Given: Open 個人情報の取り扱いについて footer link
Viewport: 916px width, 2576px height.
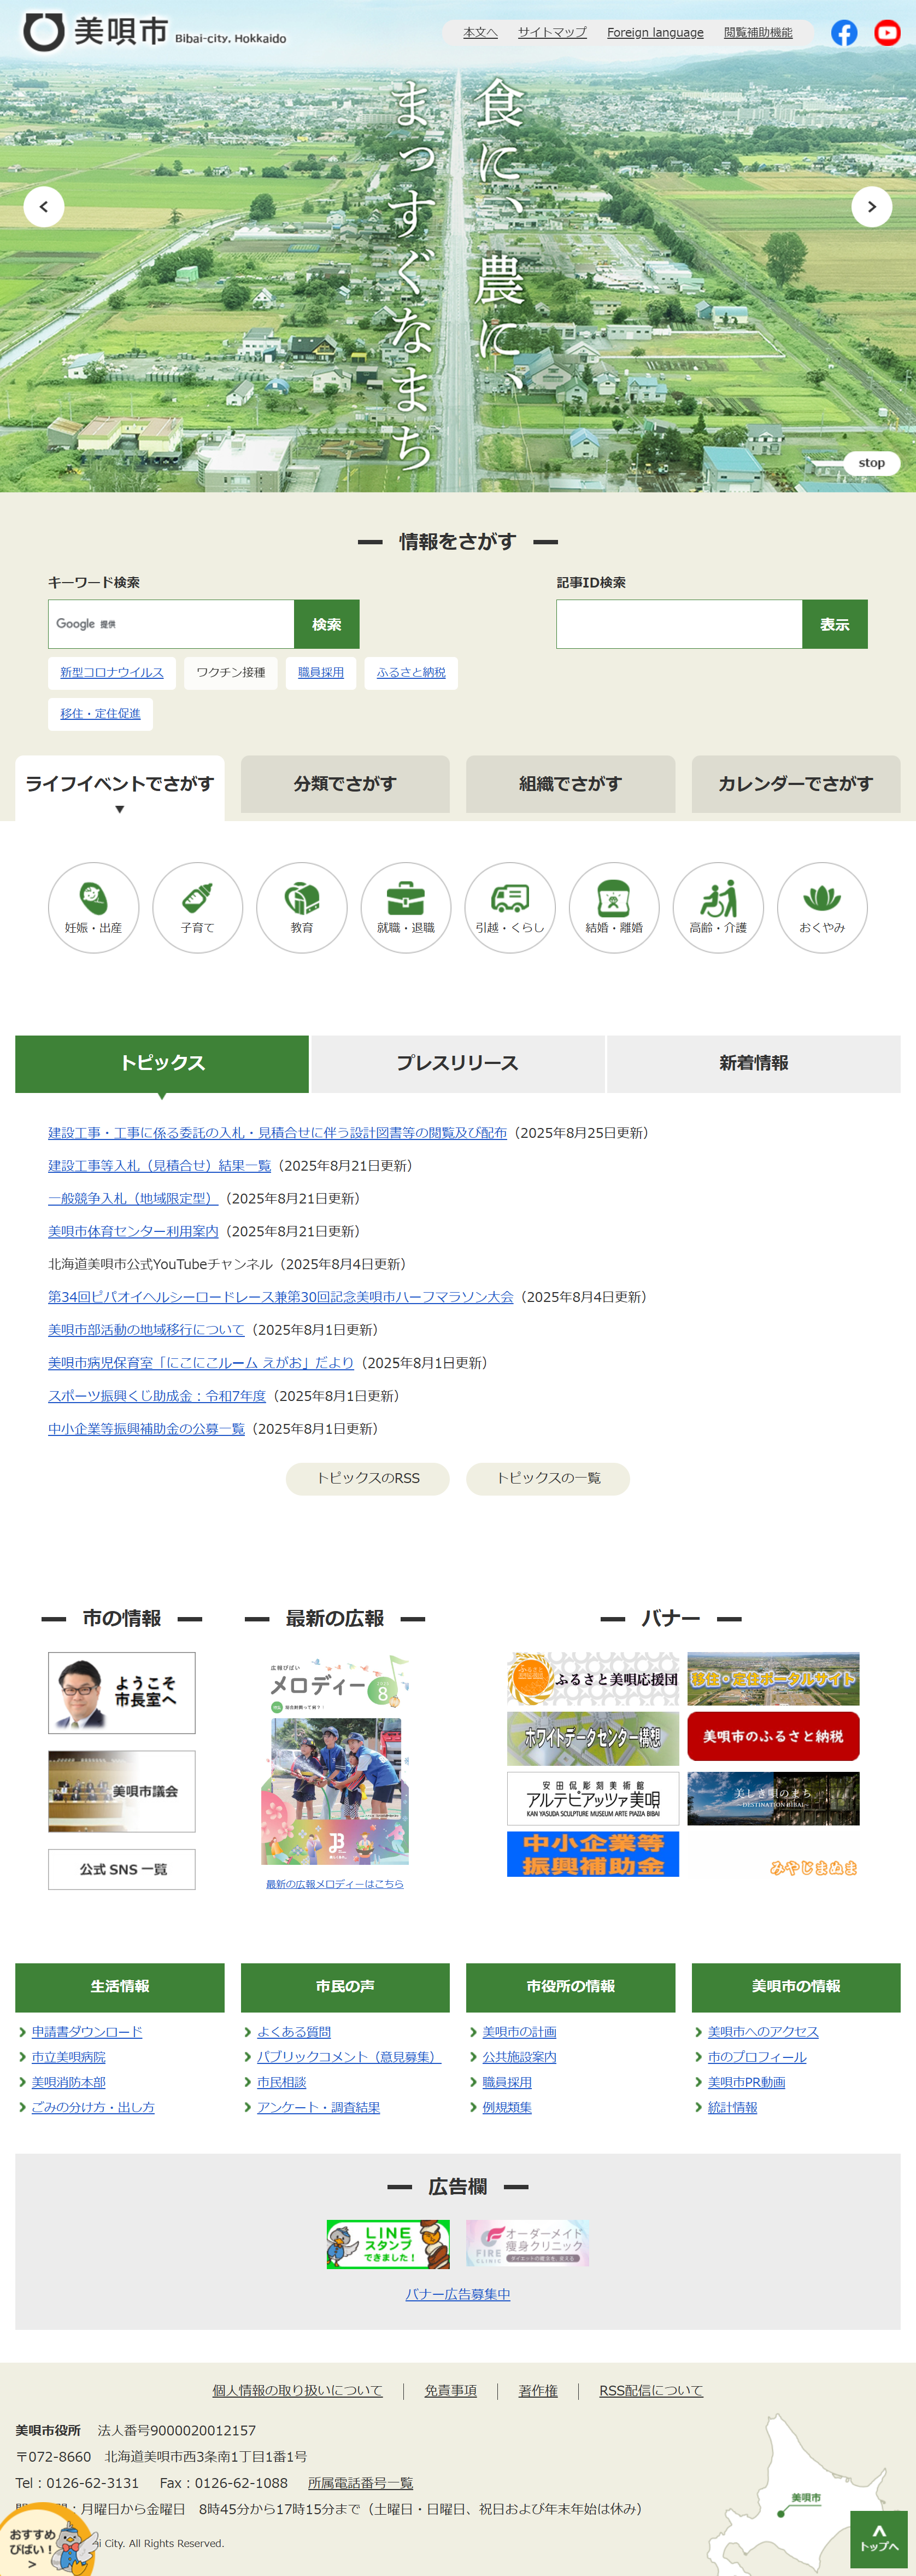Looking at the screenshot, I should pyautogui.click(x=298, y=2391).
